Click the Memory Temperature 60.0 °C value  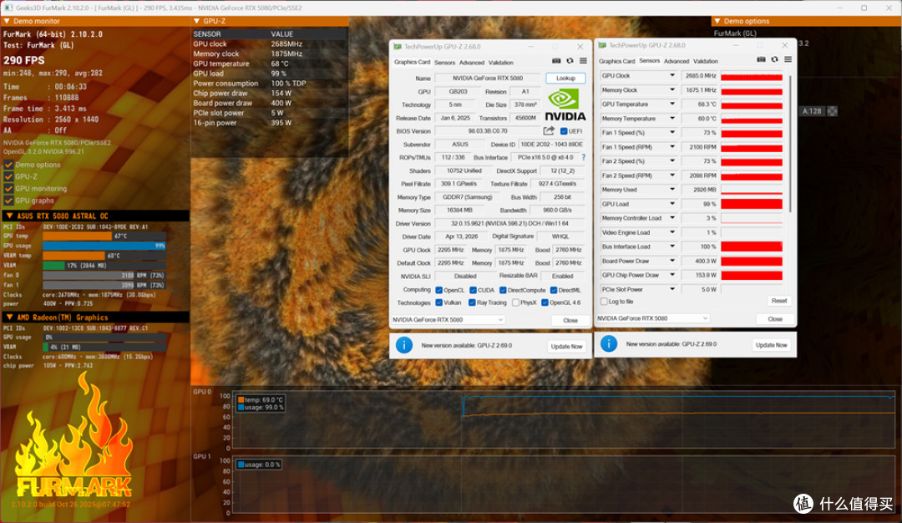(699, 119)
